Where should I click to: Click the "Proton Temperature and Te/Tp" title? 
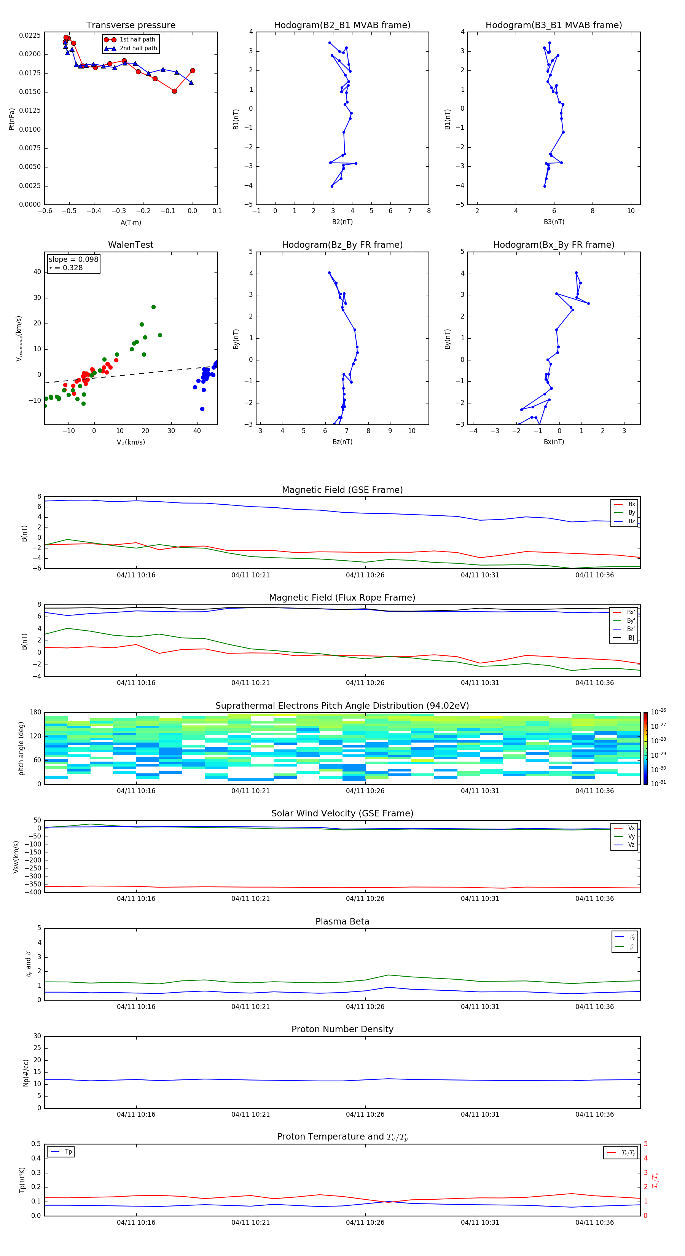(x=342, y=1137)
